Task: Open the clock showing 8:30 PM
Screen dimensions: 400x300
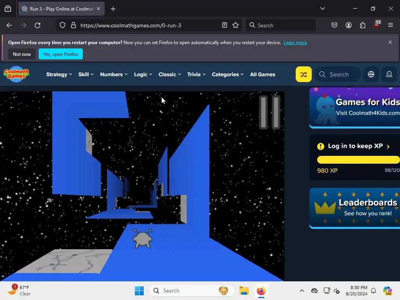Action: (x=357, y=291)
